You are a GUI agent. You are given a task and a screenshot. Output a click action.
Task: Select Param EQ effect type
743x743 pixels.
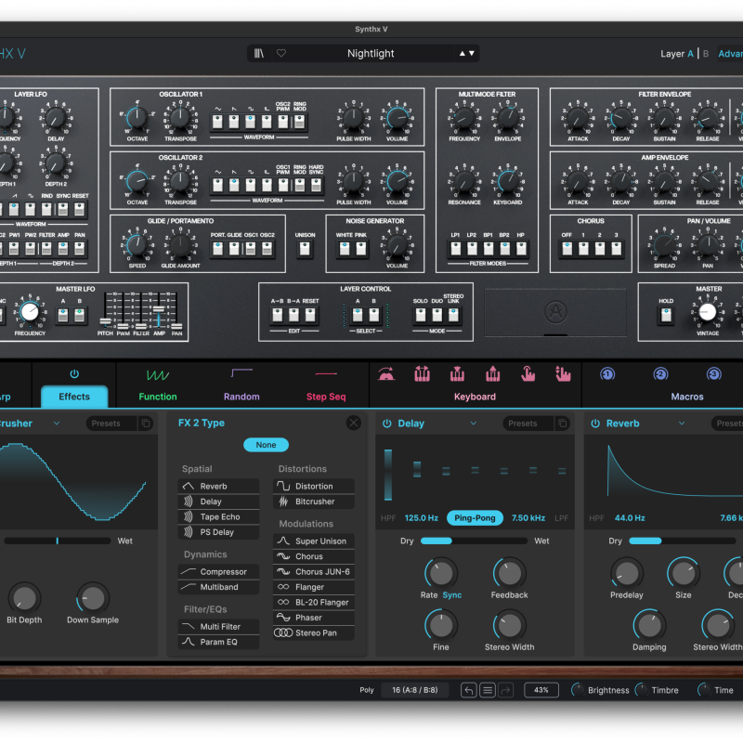click(218, 642)
